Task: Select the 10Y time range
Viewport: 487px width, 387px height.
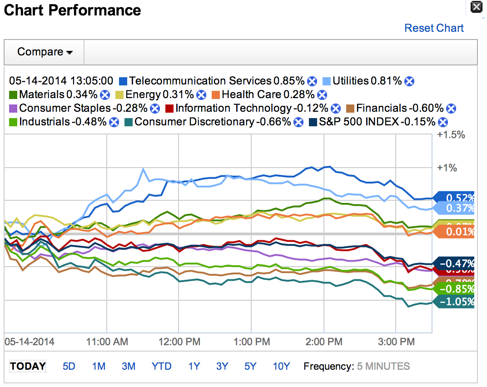Action: pos(281,366)
